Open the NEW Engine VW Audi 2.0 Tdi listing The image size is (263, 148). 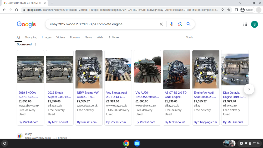(88, 95)
